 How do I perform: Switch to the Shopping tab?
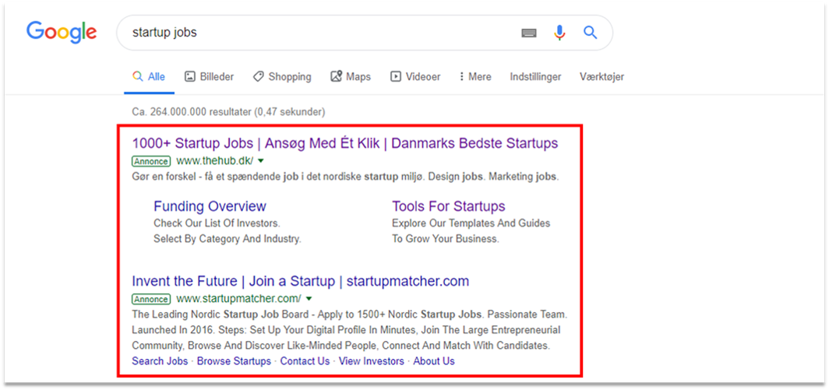(282, 76)
